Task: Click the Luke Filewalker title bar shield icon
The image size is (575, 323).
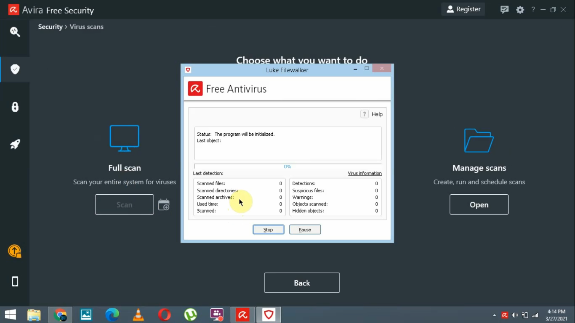Action: (x=188, y=70)
